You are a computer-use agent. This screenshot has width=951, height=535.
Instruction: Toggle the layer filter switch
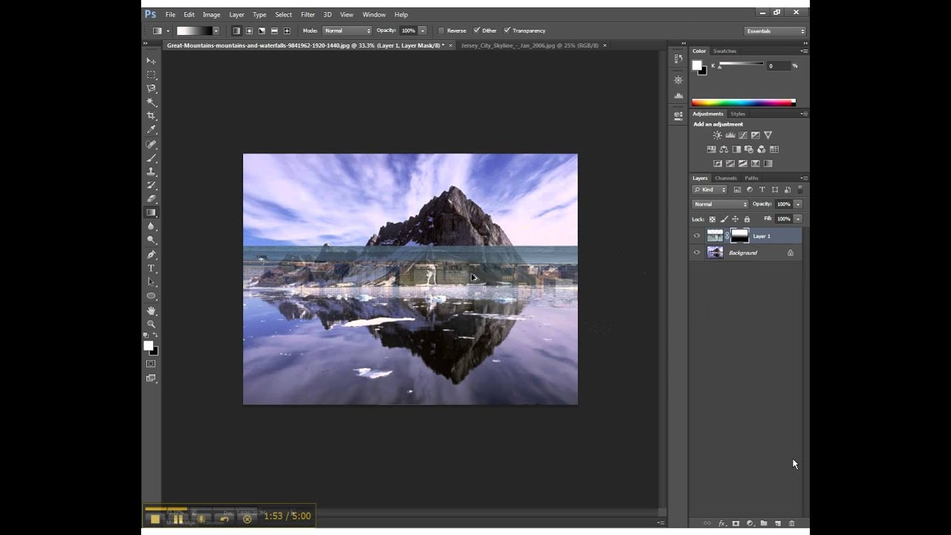799,189
